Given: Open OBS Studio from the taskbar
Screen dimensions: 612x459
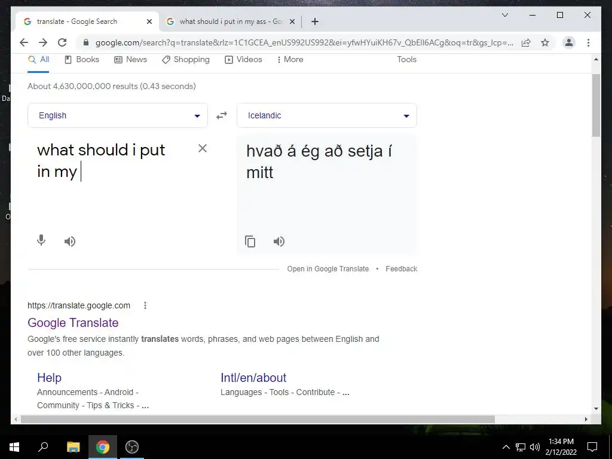Looking at the screenshot, I should click(132, 447).
